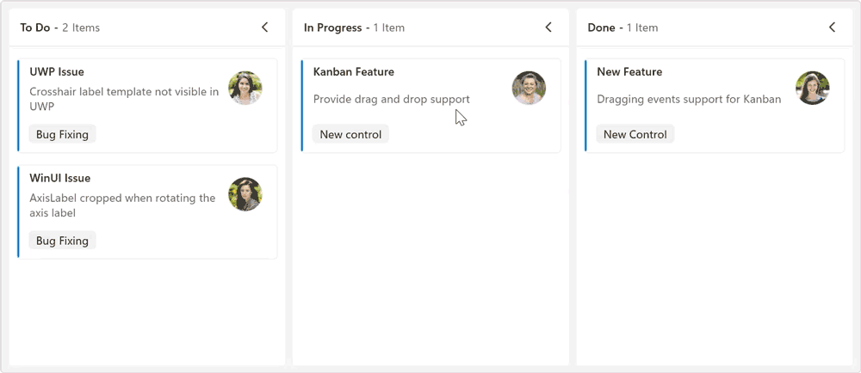Open the Kanban Feature card avatar

tap(529, 88)
